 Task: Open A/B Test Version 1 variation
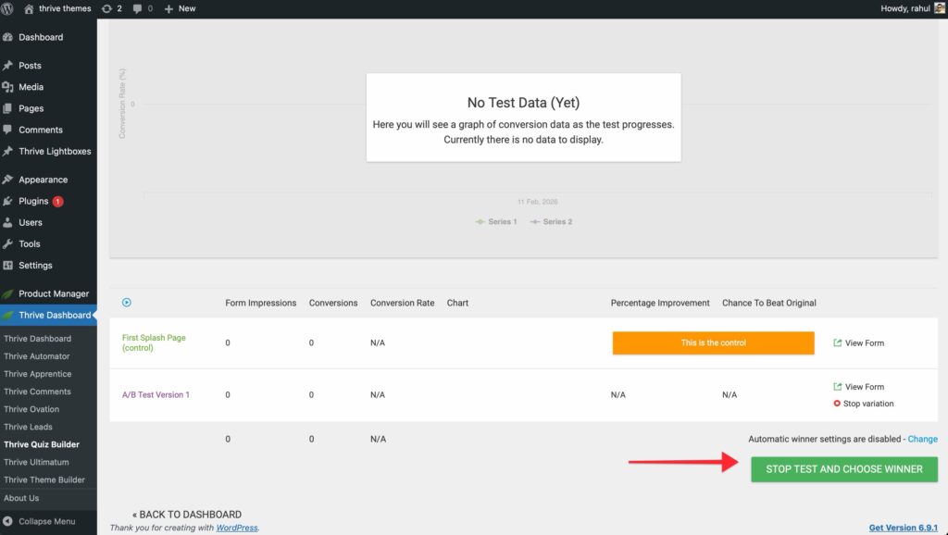[x=156, y=394]
